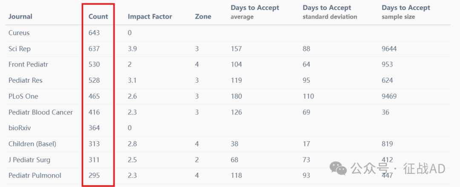Screen dimensions: 460x187
Task: Select Pediatr Blood Cancer journal name
Action: 41,112
